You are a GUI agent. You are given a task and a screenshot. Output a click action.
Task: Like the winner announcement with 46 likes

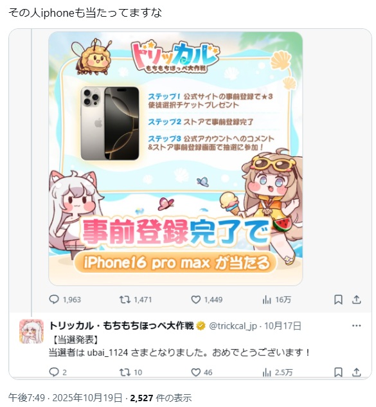(x=202, y=372)
